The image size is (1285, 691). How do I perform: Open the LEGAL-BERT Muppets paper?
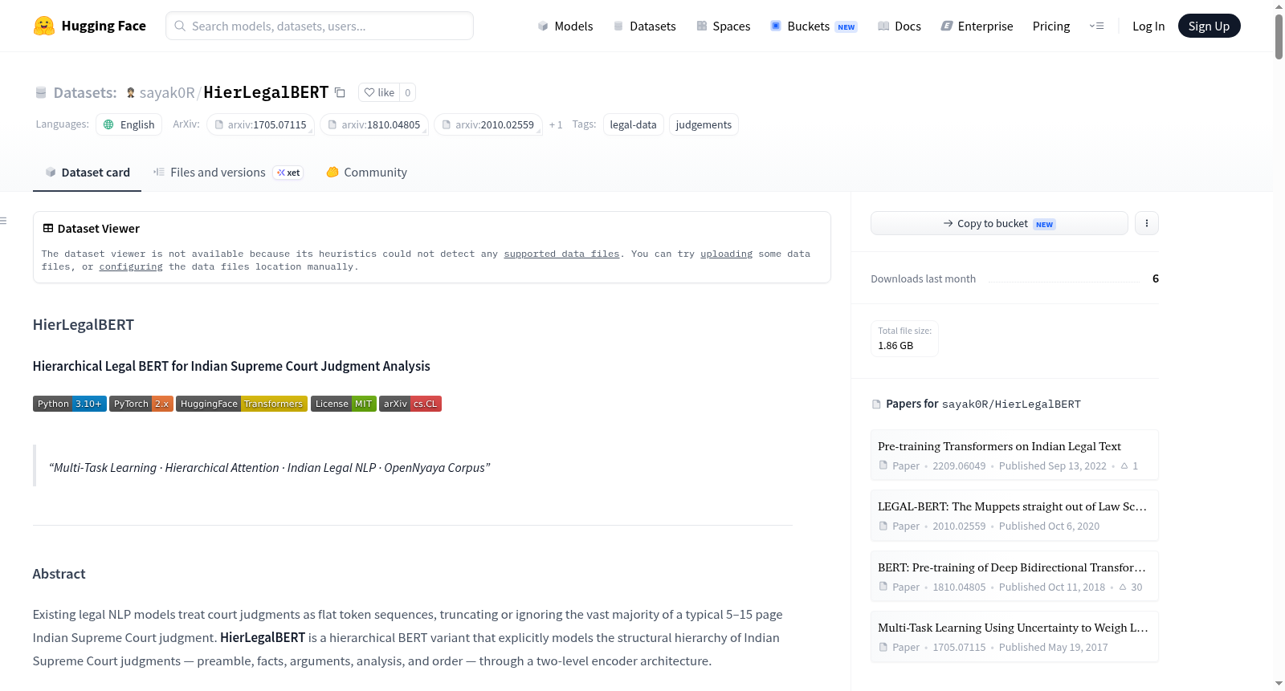1014,515
